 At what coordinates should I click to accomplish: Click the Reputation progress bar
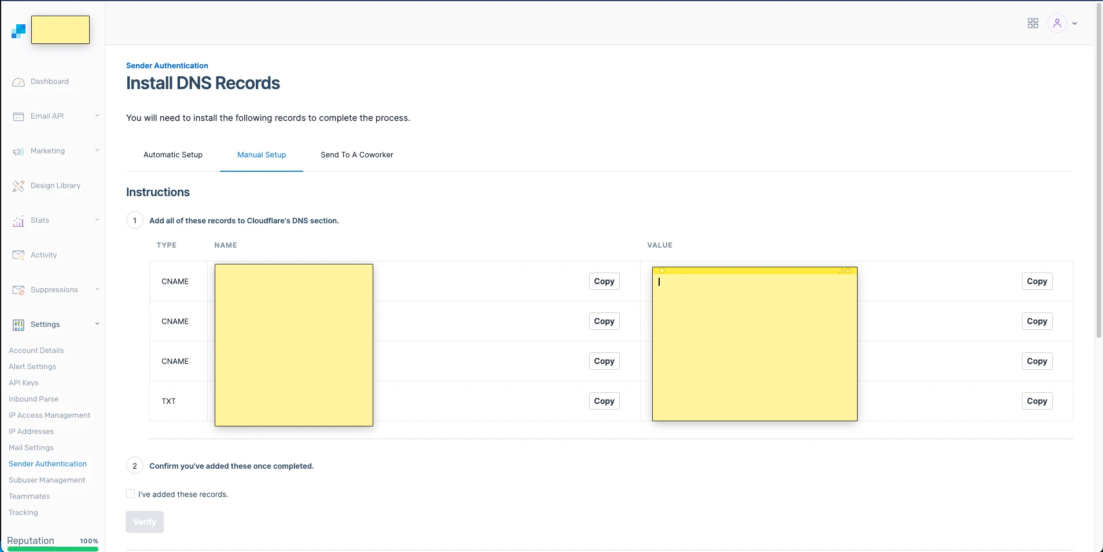pyautogui.click(x=53, y=549)
